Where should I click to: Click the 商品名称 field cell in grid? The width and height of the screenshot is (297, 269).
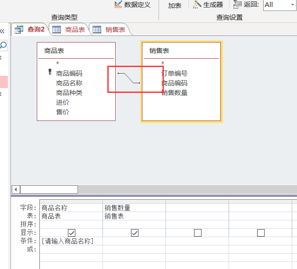click(x=71, y=208)
